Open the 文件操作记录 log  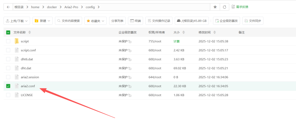point(159,21)
